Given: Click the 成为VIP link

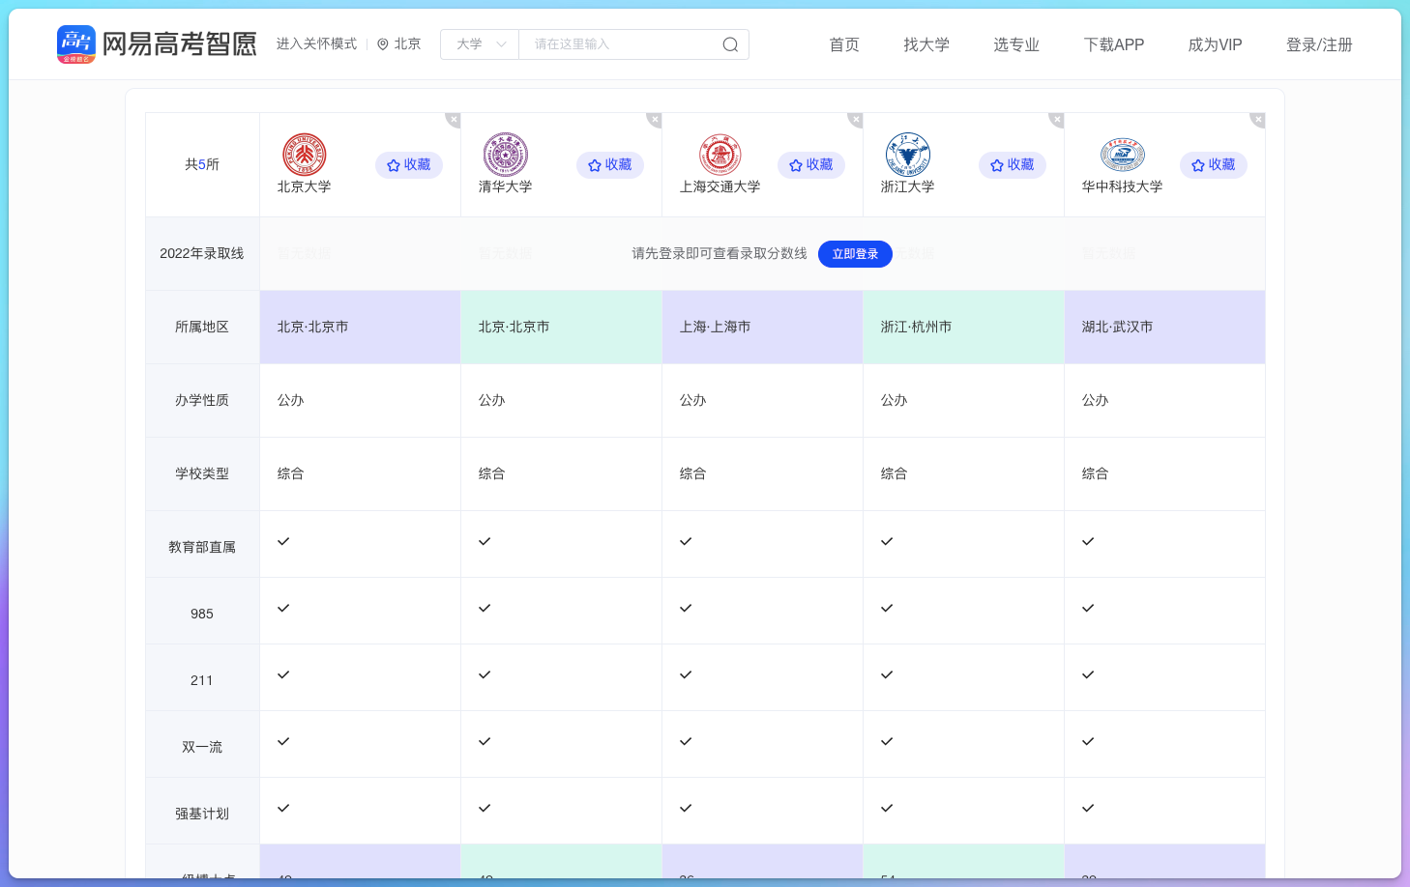Looking at the screenshot, I should pyautogui.click(x=1215, y=44).
